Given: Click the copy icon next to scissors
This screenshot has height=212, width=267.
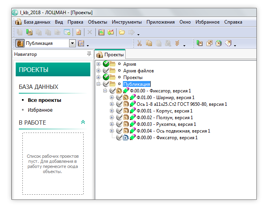Looking at the screenshot, I should [x=149, y=43].
